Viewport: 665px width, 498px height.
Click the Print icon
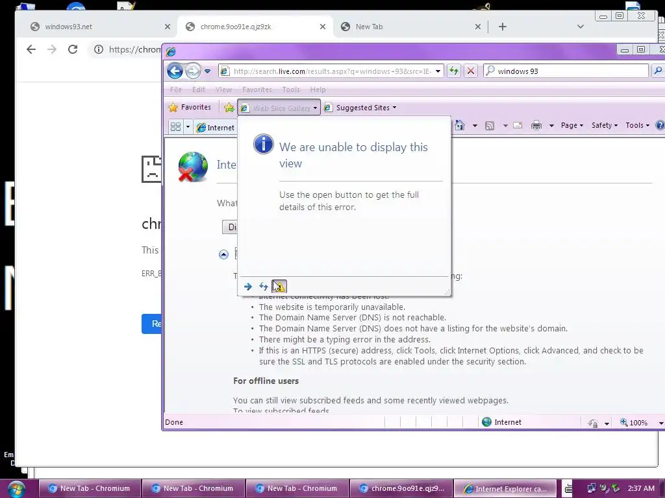pyautogui.click(x=536, y=125)
